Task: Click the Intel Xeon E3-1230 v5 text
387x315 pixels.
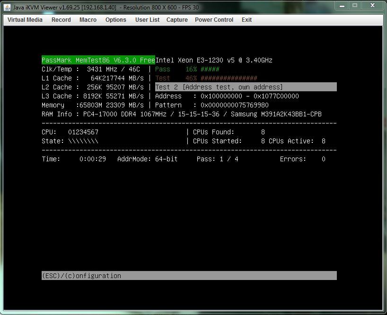Action: [x=214, y=60]
